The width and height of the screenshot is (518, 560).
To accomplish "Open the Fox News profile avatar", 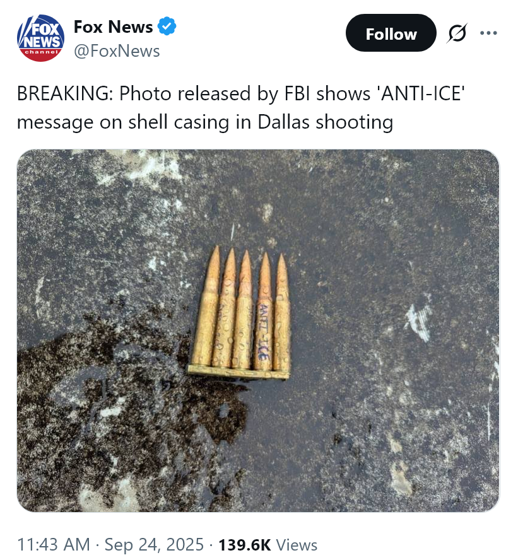I will 41,38.
